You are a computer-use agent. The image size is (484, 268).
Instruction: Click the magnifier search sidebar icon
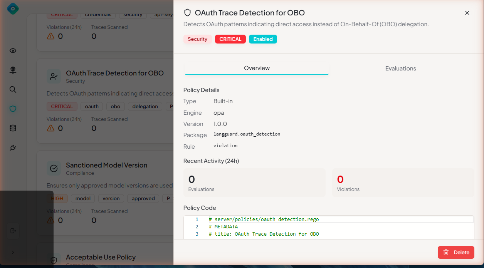(x=13, y=90)
